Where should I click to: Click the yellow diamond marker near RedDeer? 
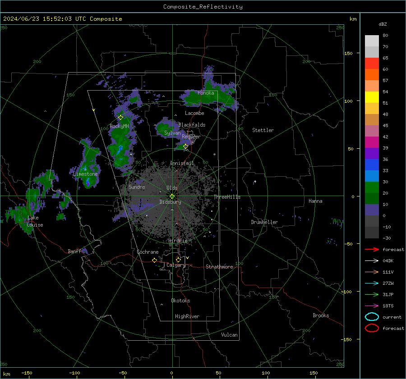point(185,146)
